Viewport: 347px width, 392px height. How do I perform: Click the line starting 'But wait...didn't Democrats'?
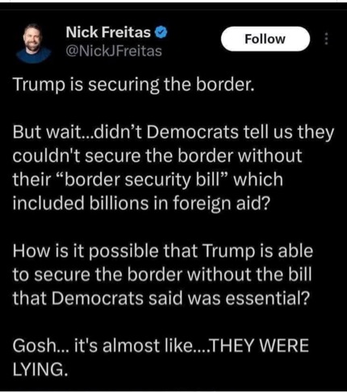(173, 132)
